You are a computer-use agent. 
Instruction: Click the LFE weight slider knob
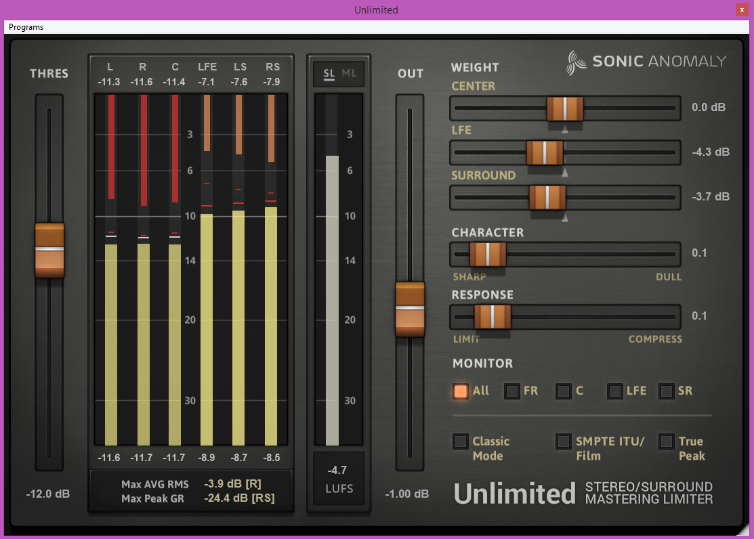545,153
